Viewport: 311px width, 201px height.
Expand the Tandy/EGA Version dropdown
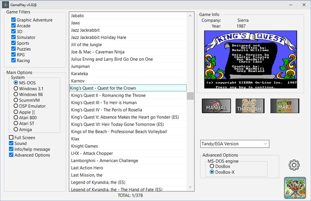pyautogui.click(x=235, y=144)
